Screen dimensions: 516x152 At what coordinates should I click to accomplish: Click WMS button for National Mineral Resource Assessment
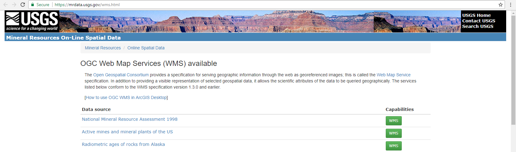[393, 121]
